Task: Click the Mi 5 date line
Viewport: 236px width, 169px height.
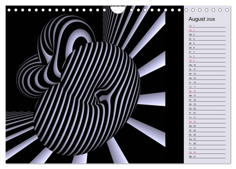Action: (x=207, y=43)
